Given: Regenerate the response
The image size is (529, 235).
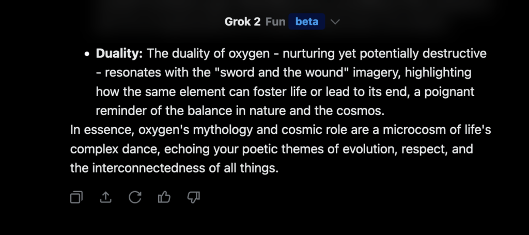Looking at the screenshot, I should [x=135, y=197].
